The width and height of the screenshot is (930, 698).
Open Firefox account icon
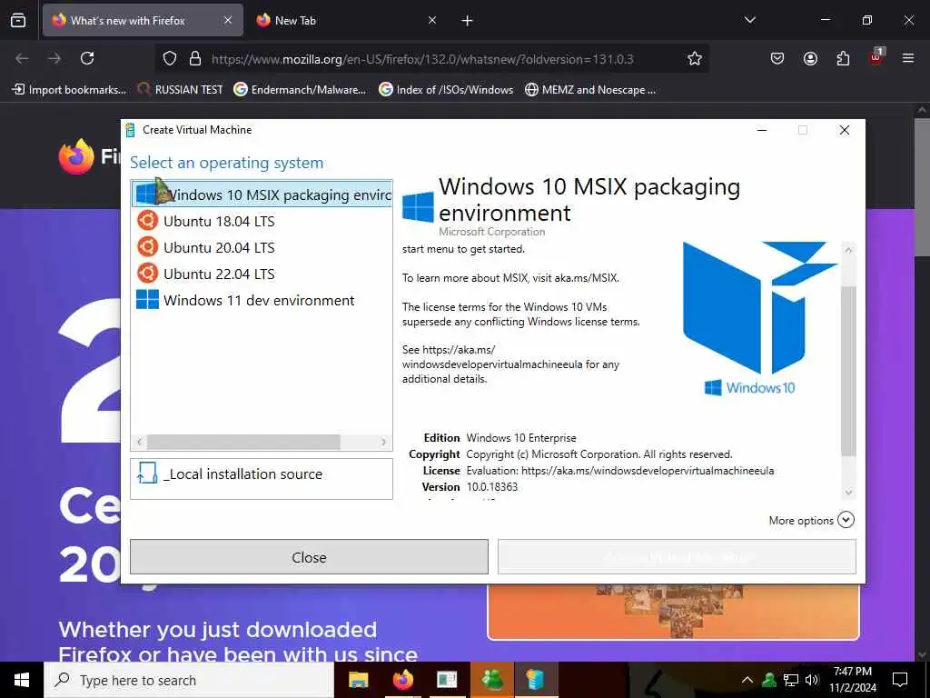810,58
